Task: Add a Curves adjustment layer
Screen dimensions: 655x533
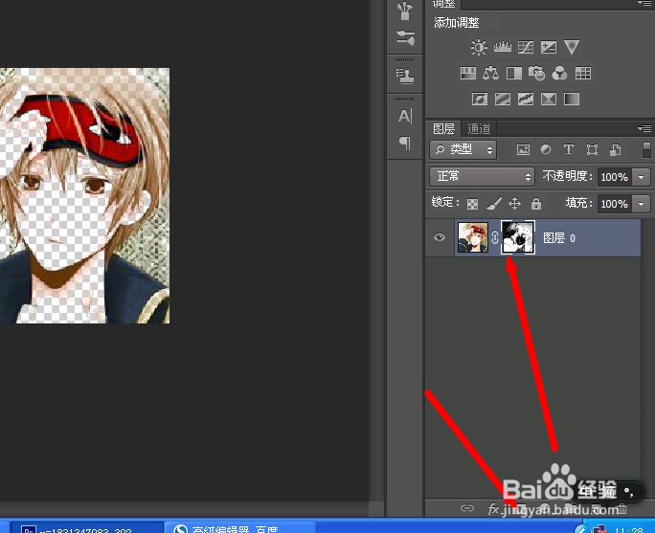Action: (526, 47)
